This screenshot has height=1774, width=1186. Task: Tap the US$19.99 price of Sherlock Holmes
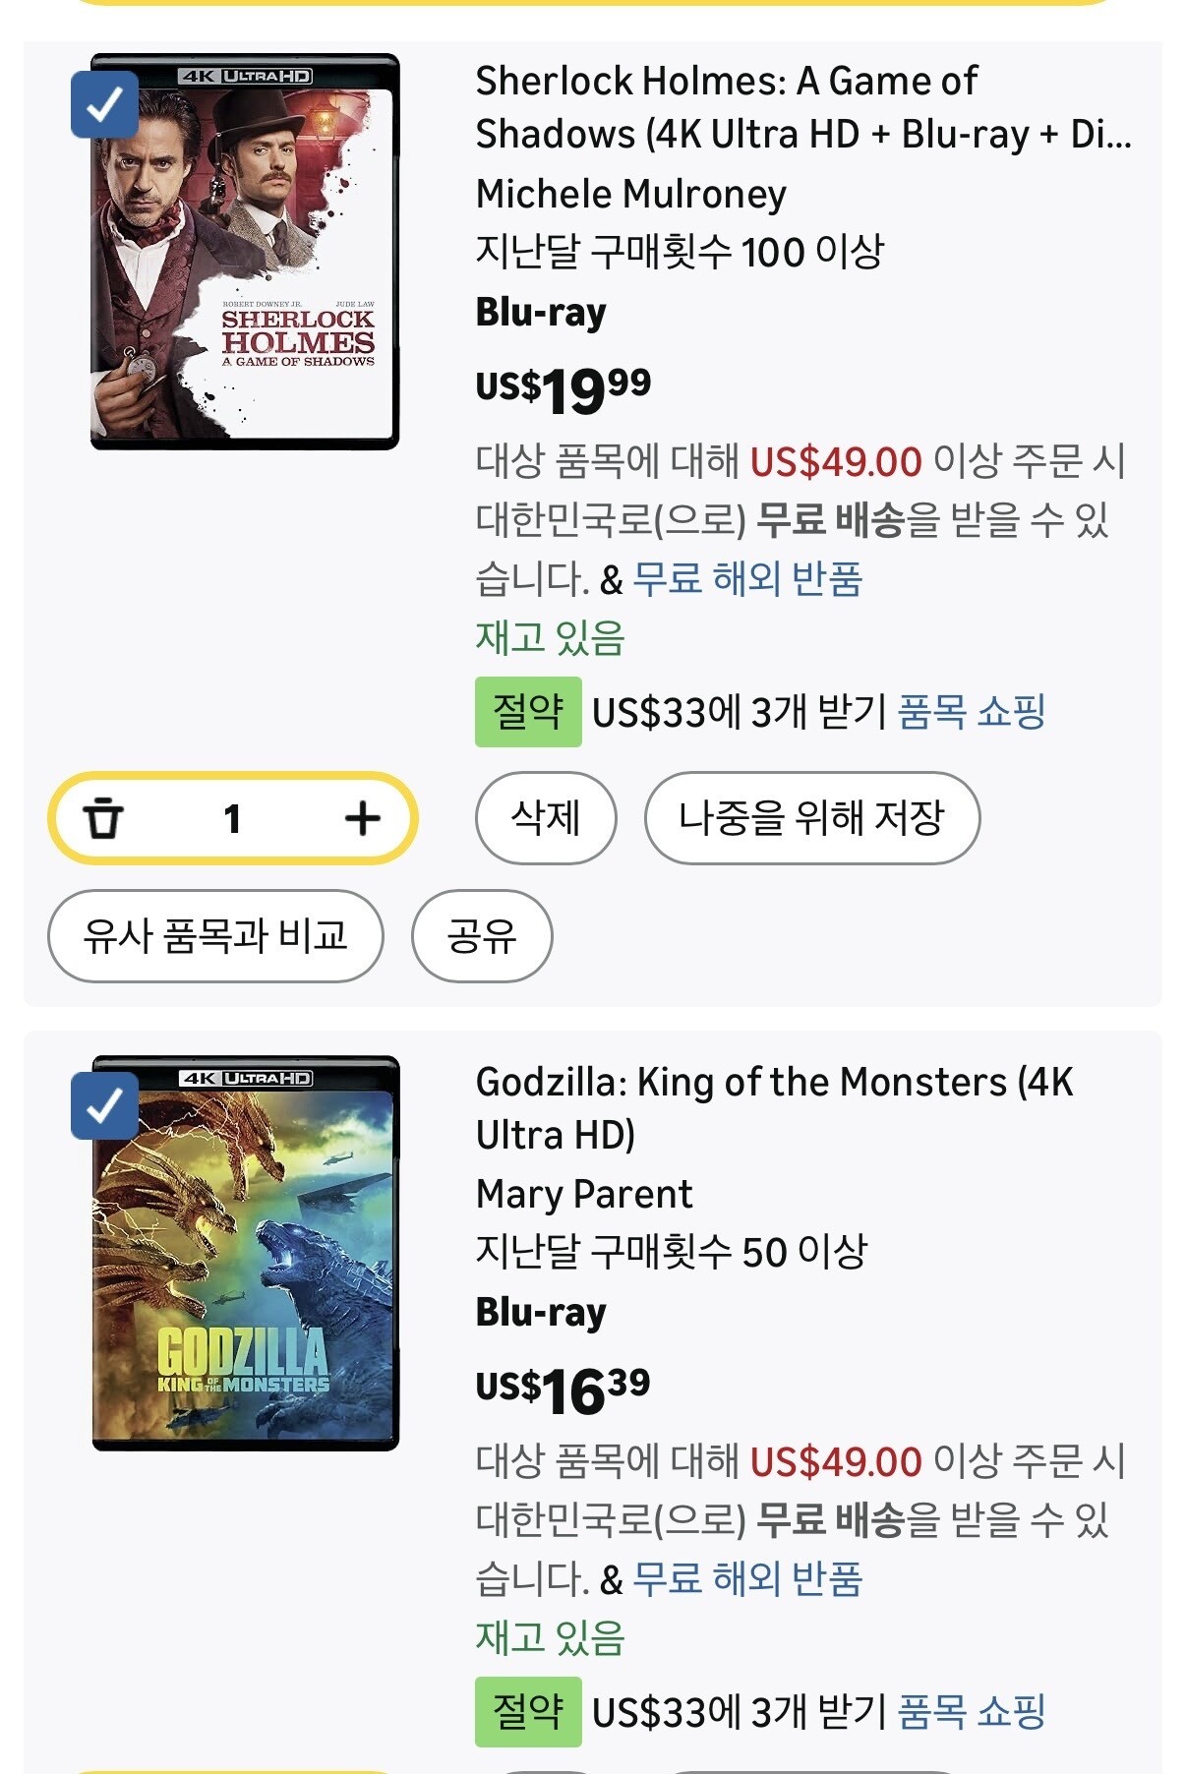(x=563, y=390)
